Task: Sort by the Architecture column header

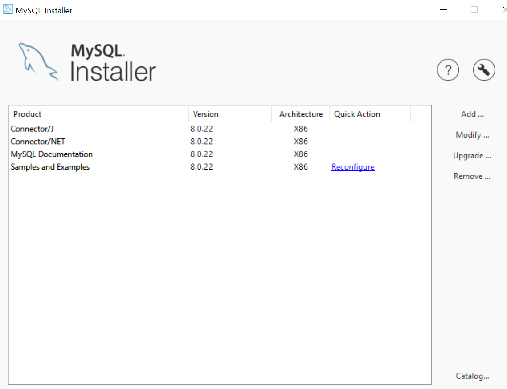Action: tap(301, 114)
